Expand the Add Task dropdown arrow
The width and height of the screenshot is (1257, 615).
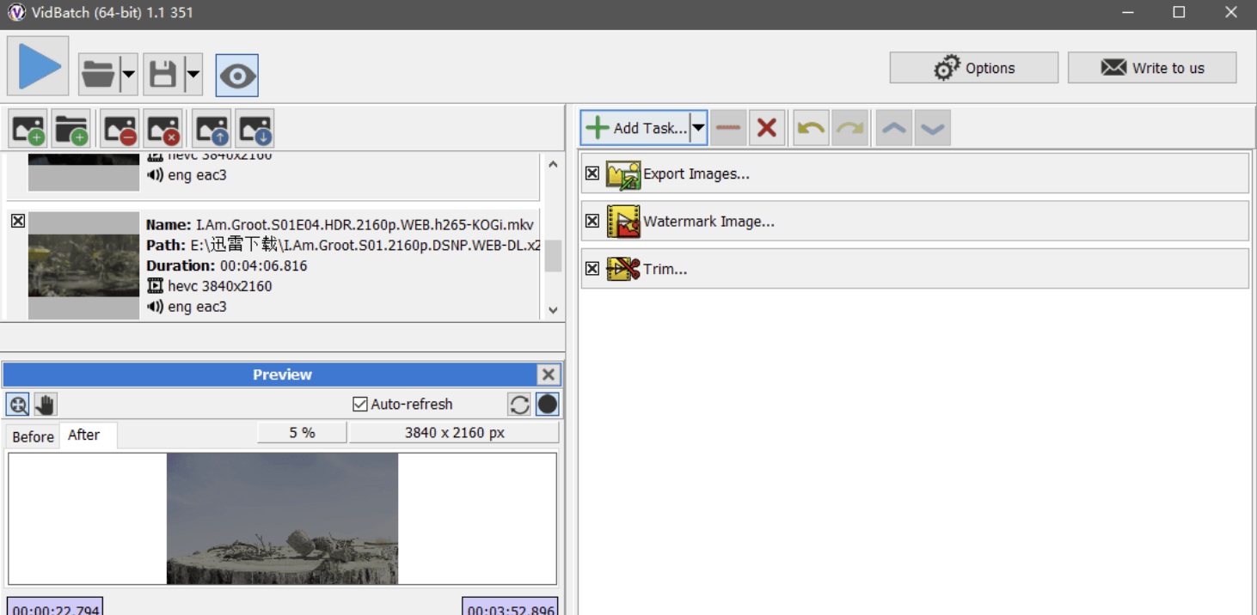698,128
